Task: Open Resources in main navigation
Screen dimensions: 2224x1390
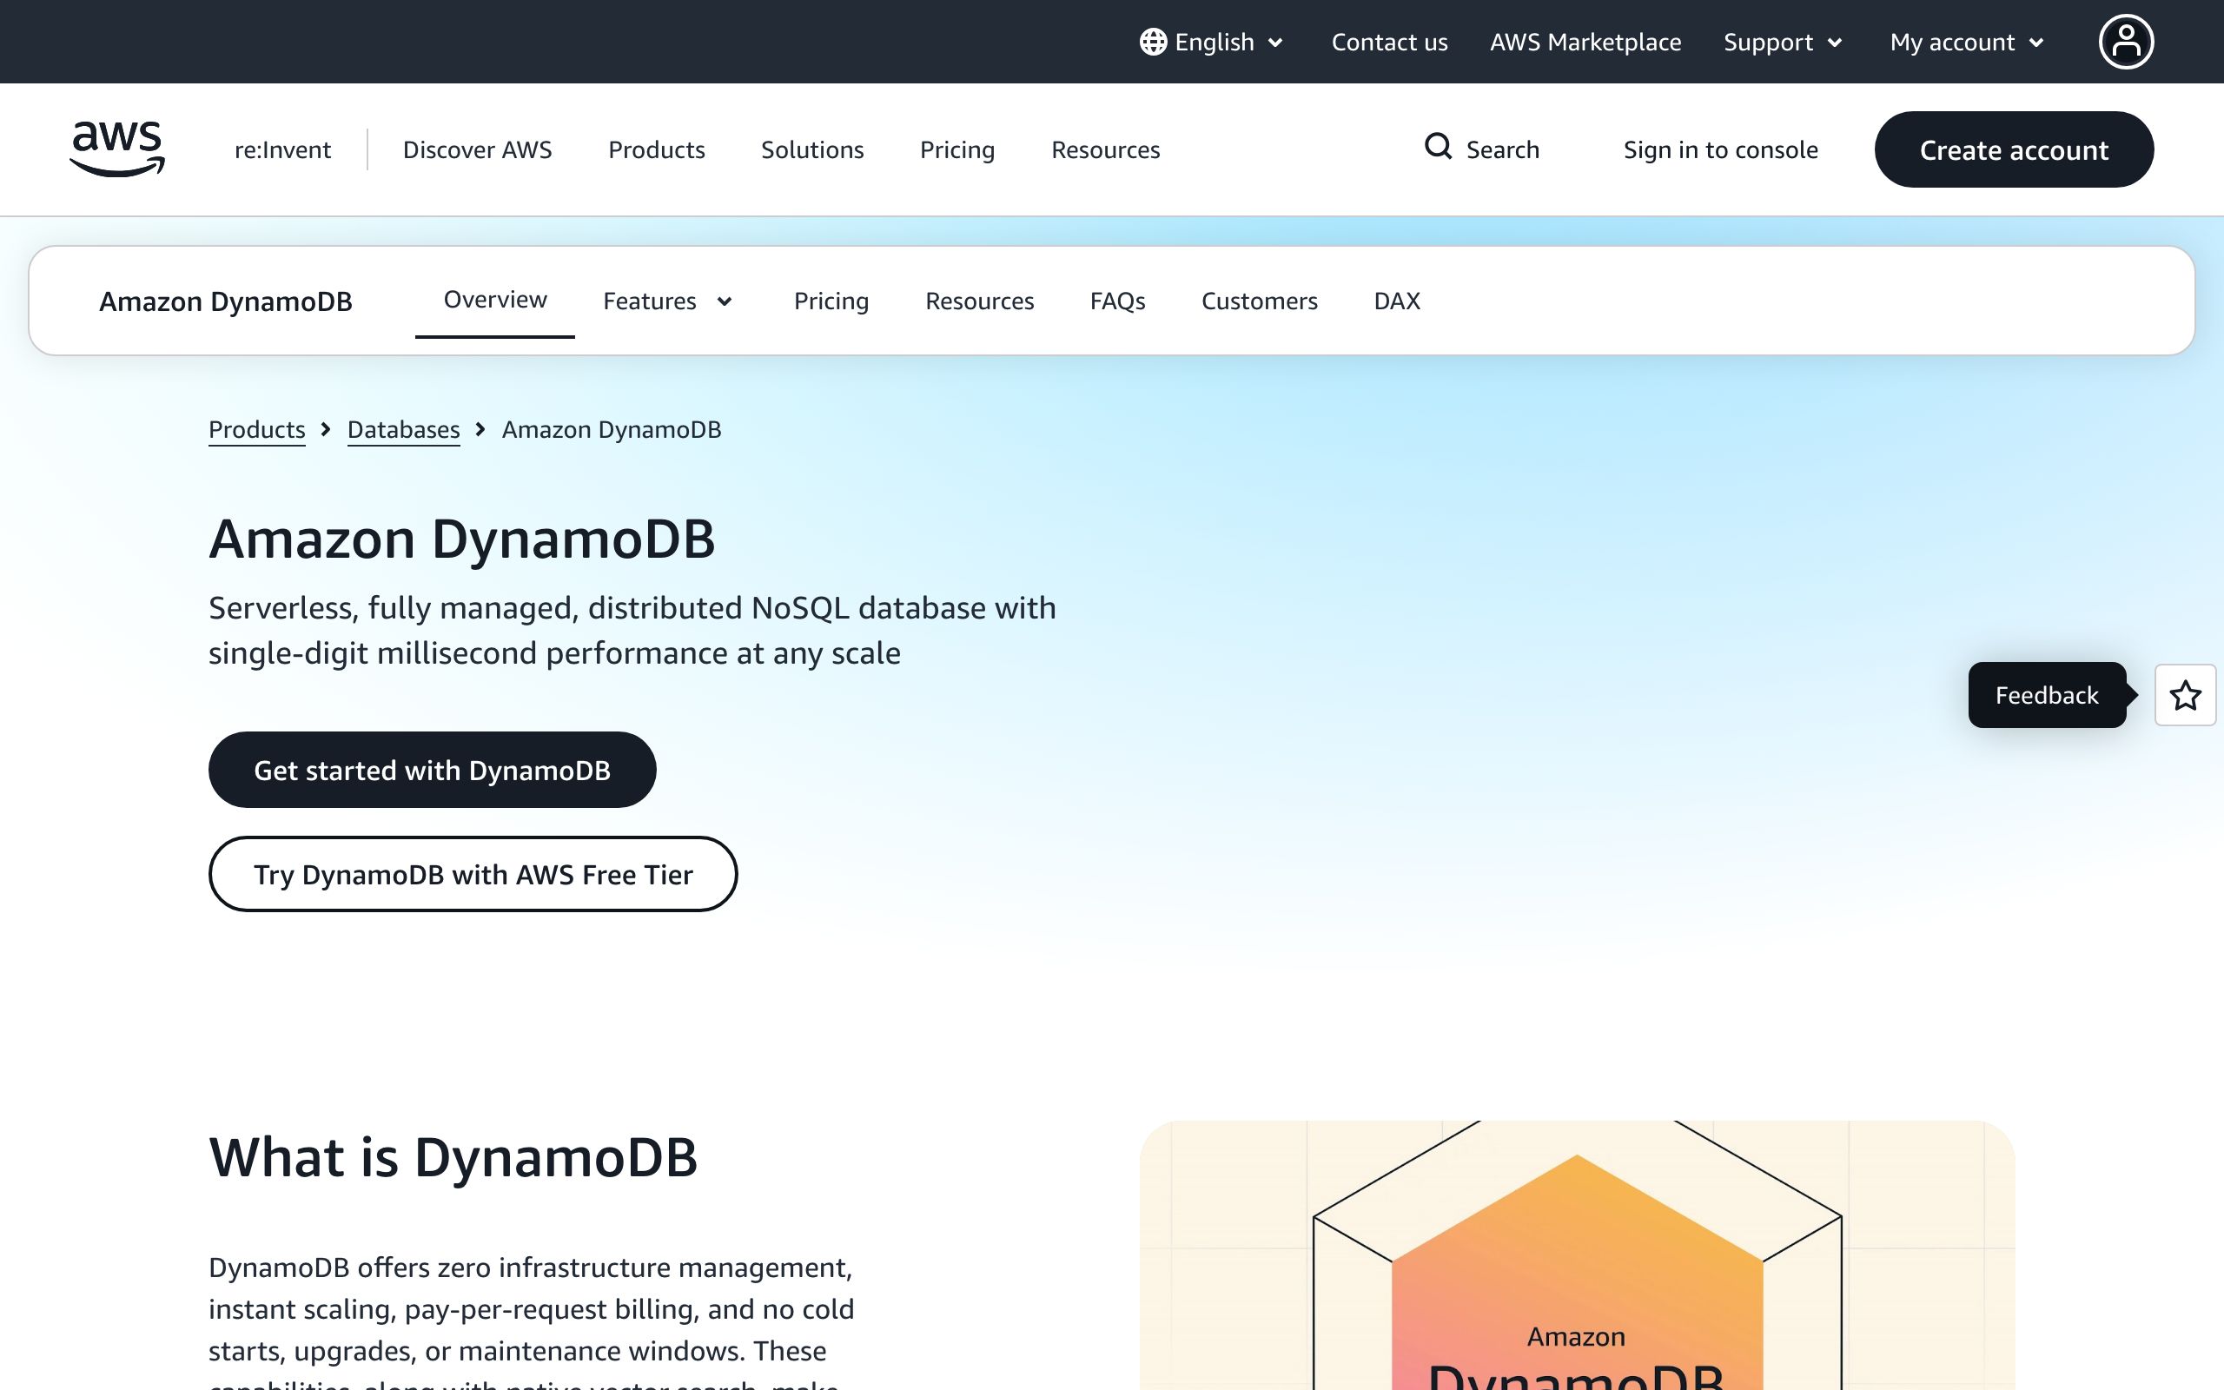Action: (x=1105, y=149)
